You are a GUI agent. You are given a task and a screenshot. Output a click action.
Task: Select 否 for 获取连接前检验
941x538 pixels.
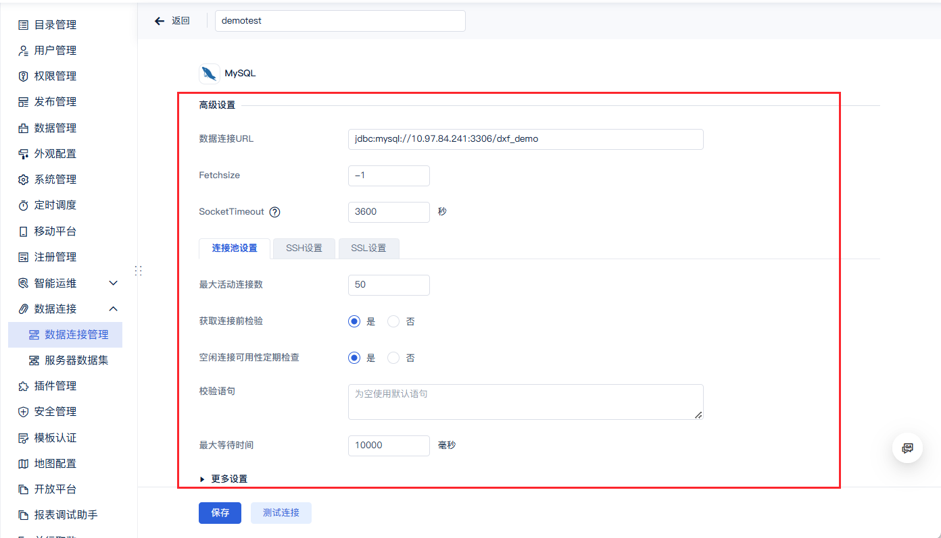point(393,321)
